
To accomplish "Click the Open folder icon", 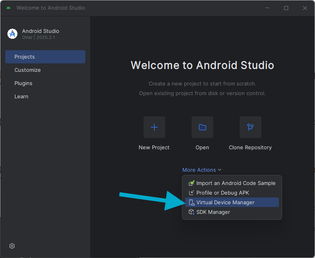I will click(202, 127).
